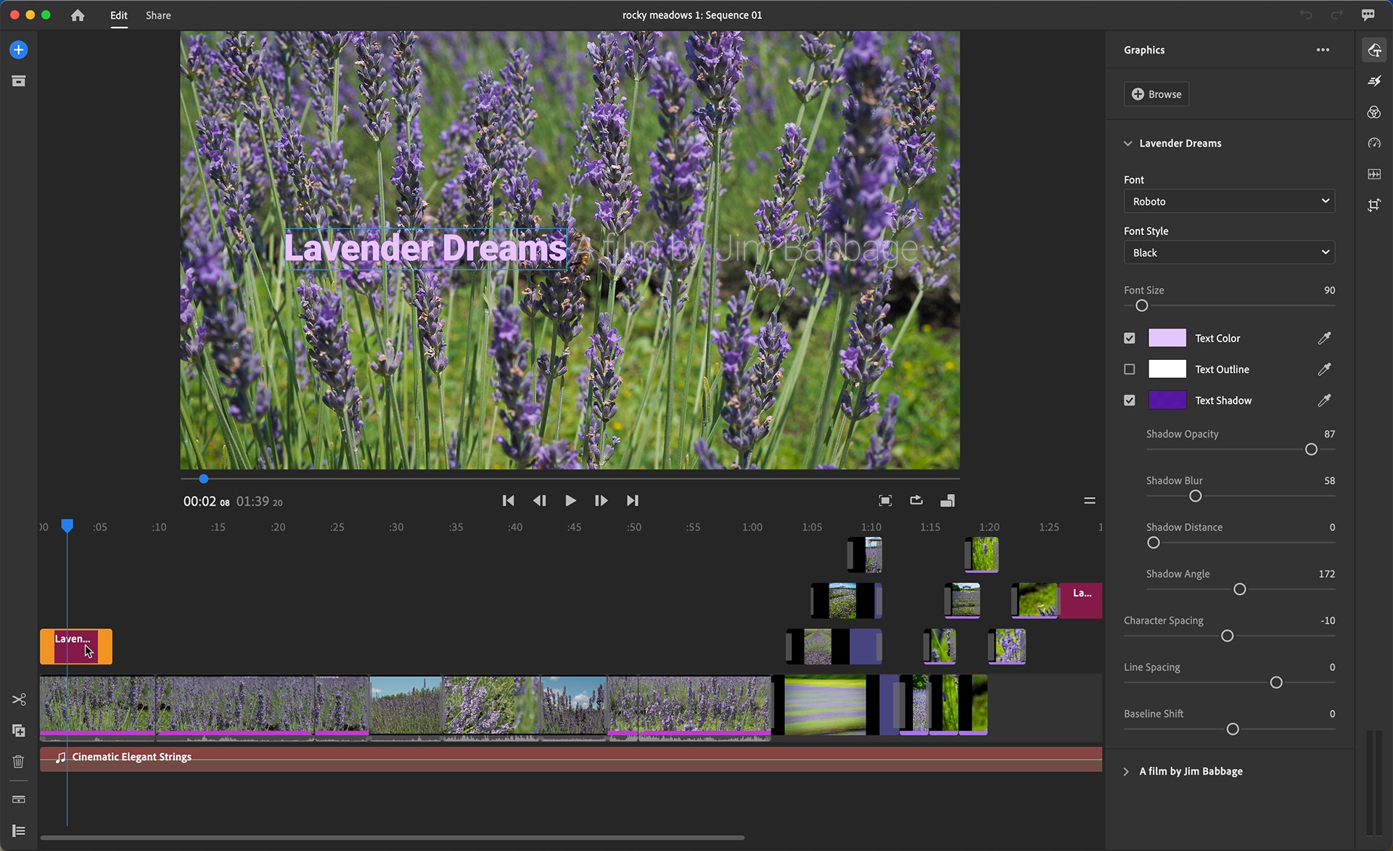This screenshot has height=851, width=1393.
Task: Toggle full screen preview icon
Action: pyautogui.click(x=885, y=501)
